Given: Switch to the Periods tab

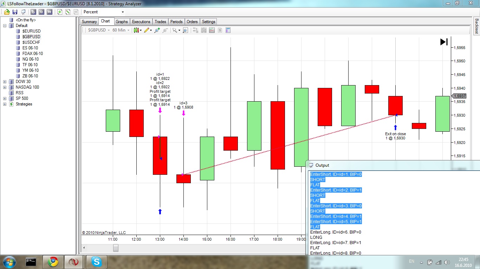Looking at the screenshot, I should point(177,22).
